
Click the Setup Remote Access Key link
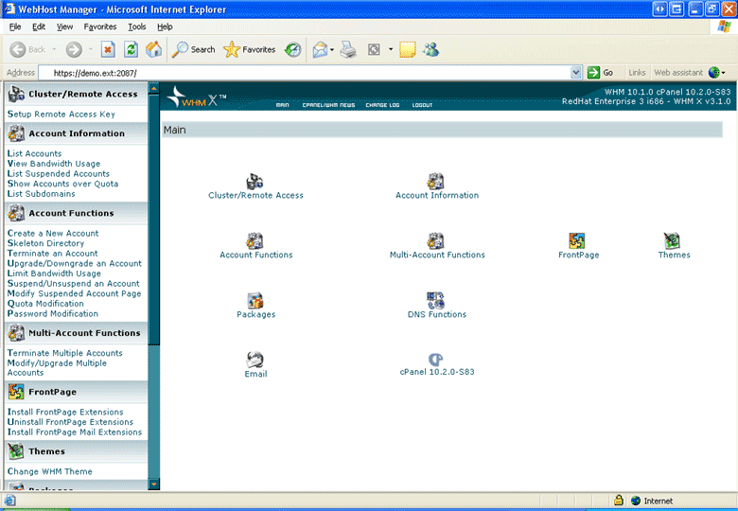(x=61, y=114)
